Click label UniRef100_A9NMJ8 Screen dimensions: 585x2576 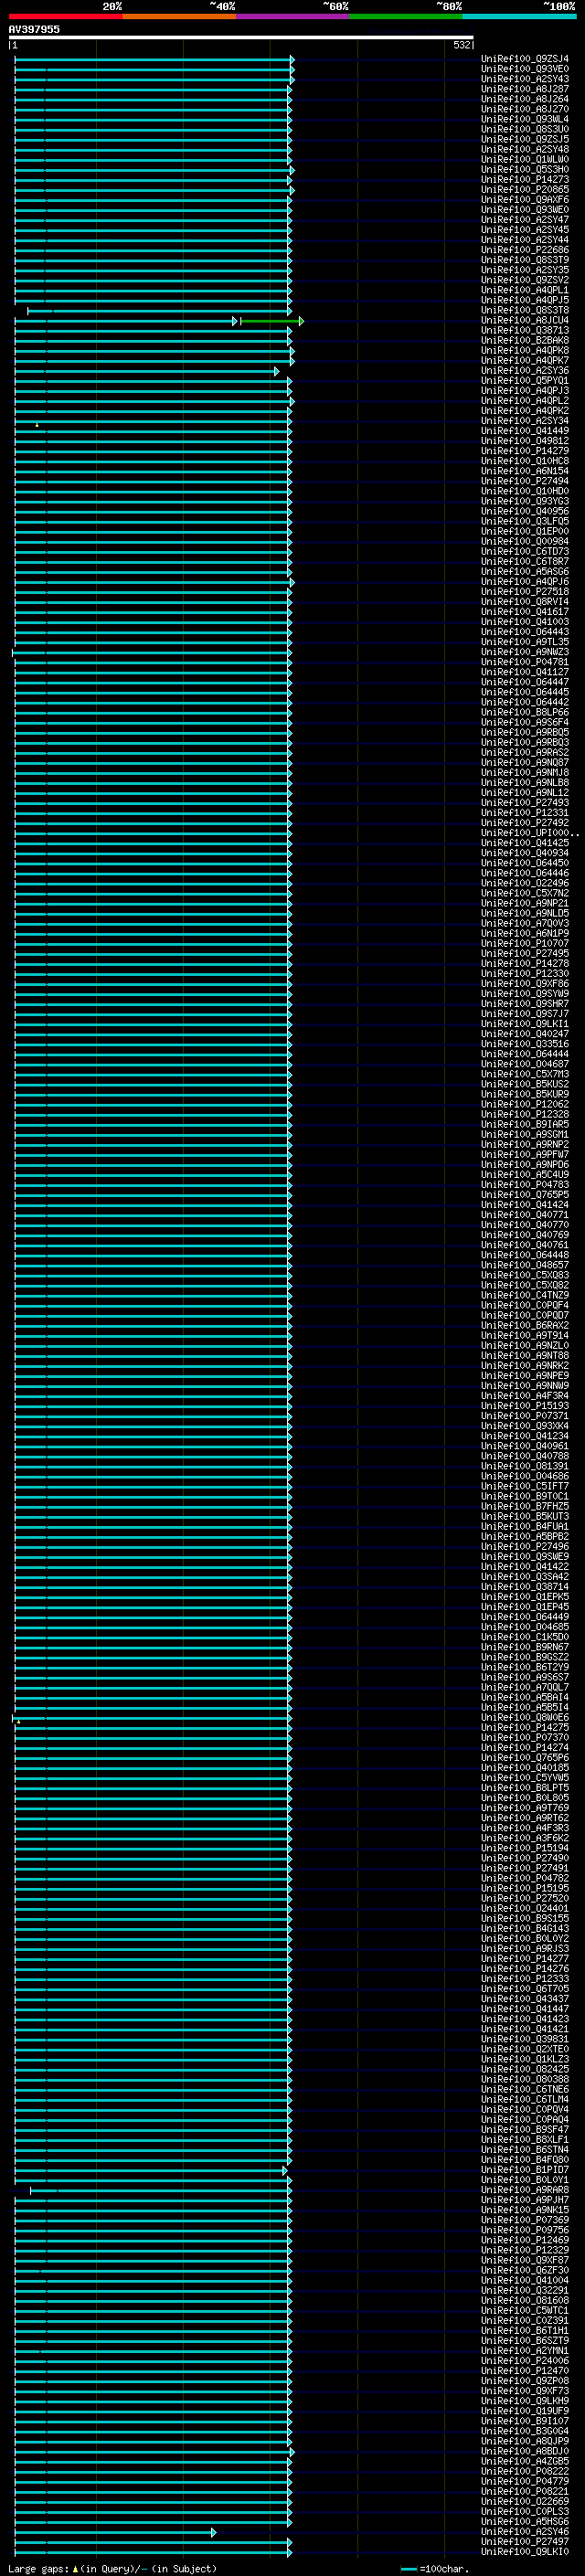[524, 773]
